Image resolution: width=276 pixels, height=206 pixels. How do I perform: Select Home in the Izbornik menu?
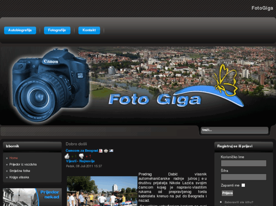tap(14, 158)
